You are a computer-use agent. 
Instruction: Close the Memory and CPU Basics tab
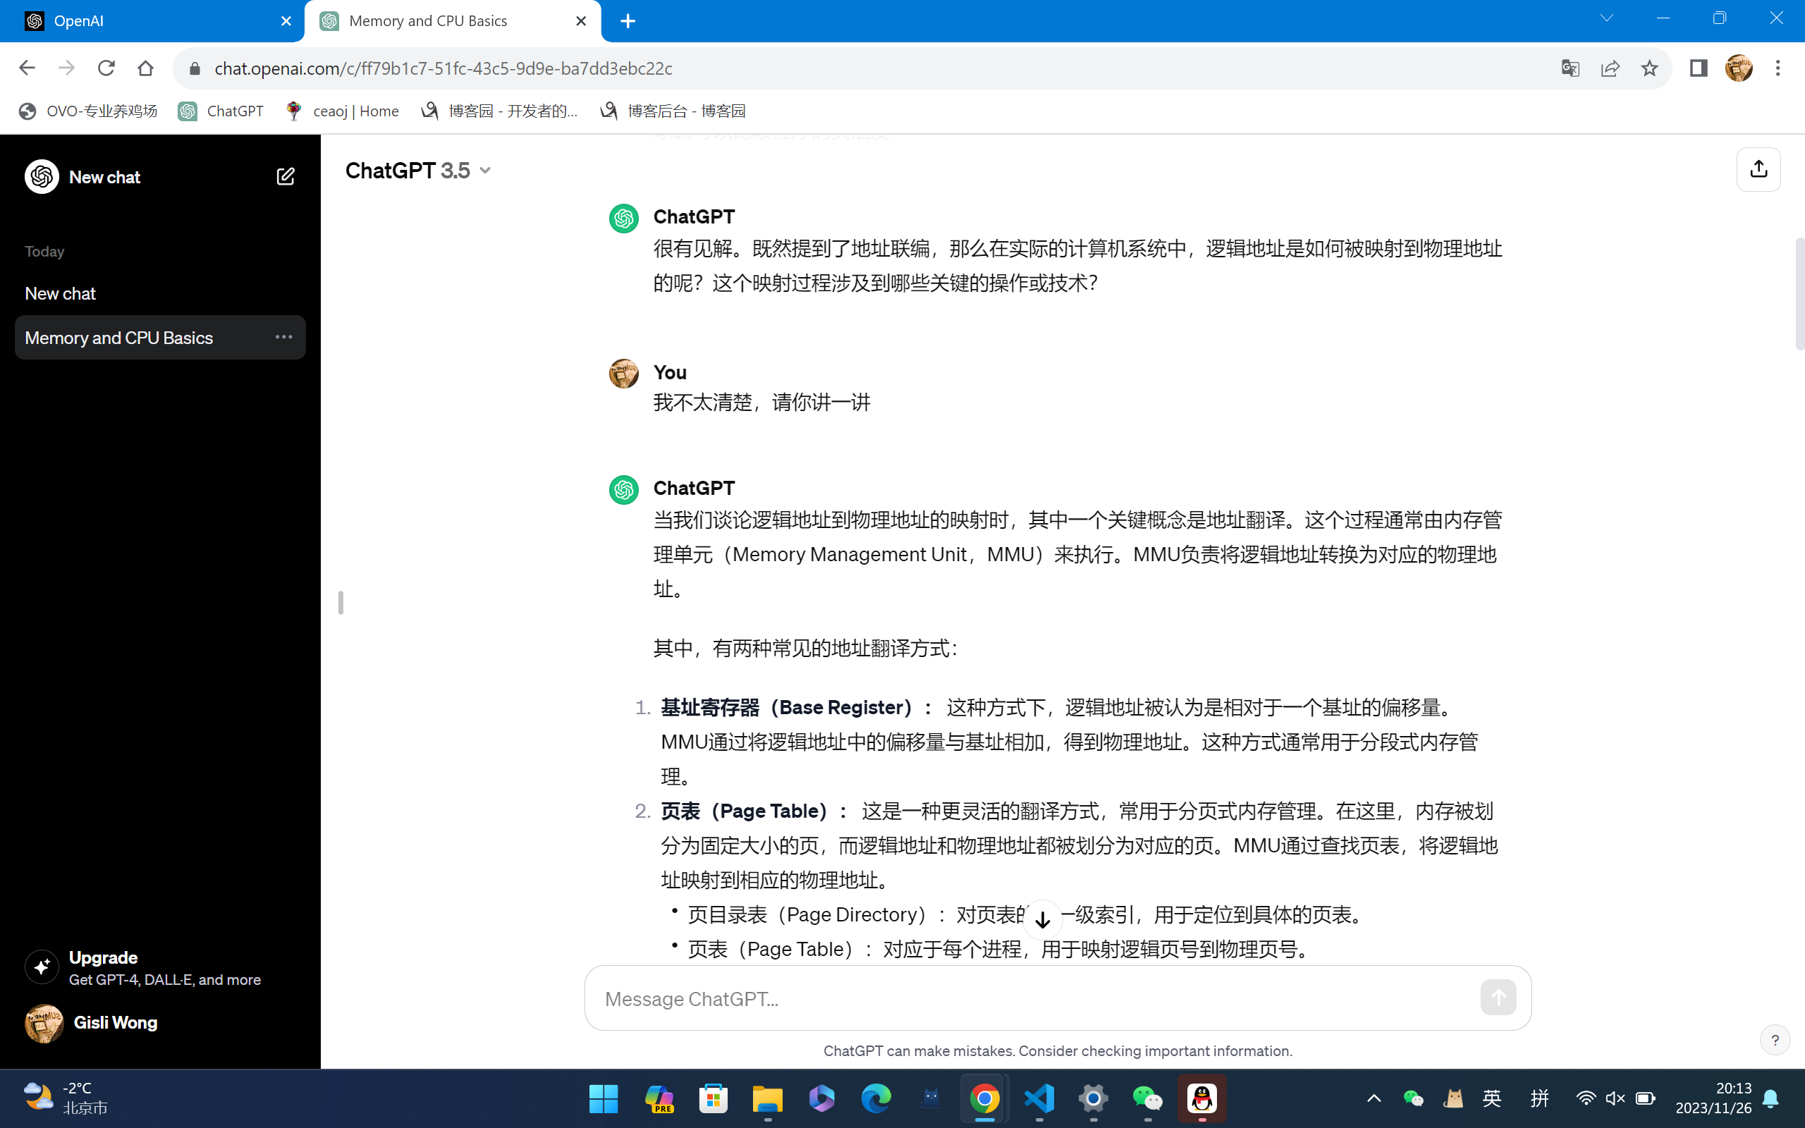[x=581, y=21]
